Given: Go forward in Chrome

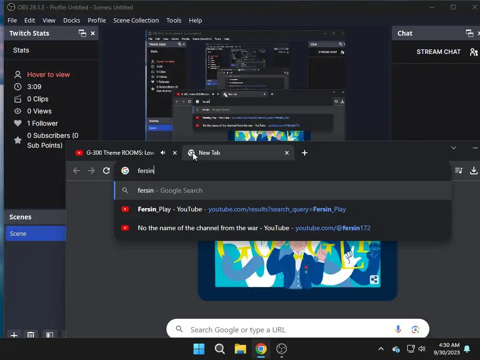Looking at the screenshot, I should tap(91, 171).
